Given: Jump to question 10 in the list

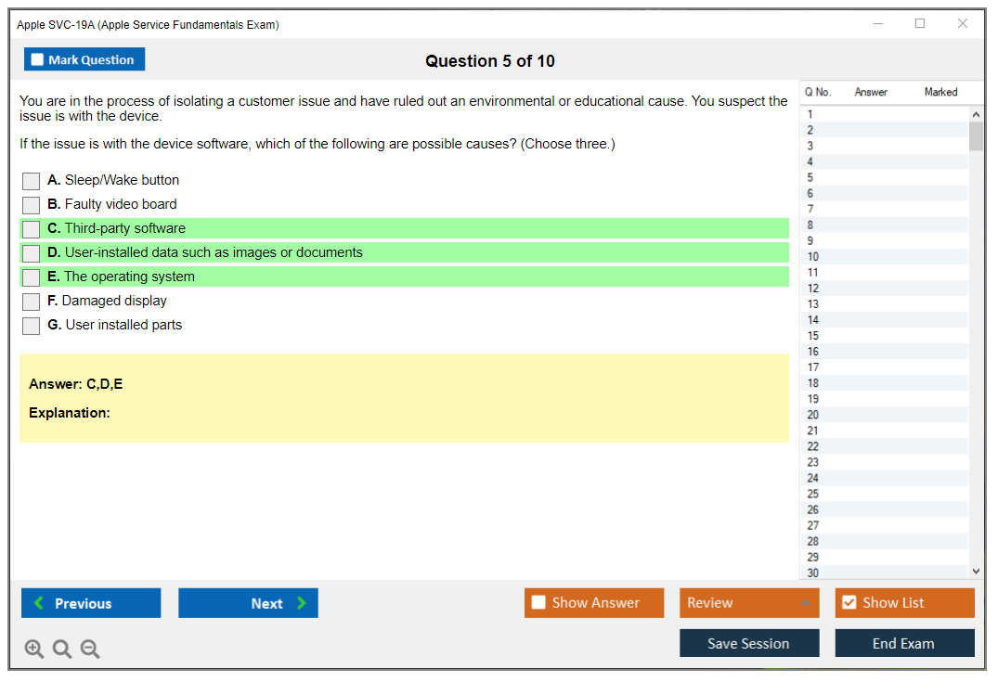Looking at the screenshot, I should 813,257.
